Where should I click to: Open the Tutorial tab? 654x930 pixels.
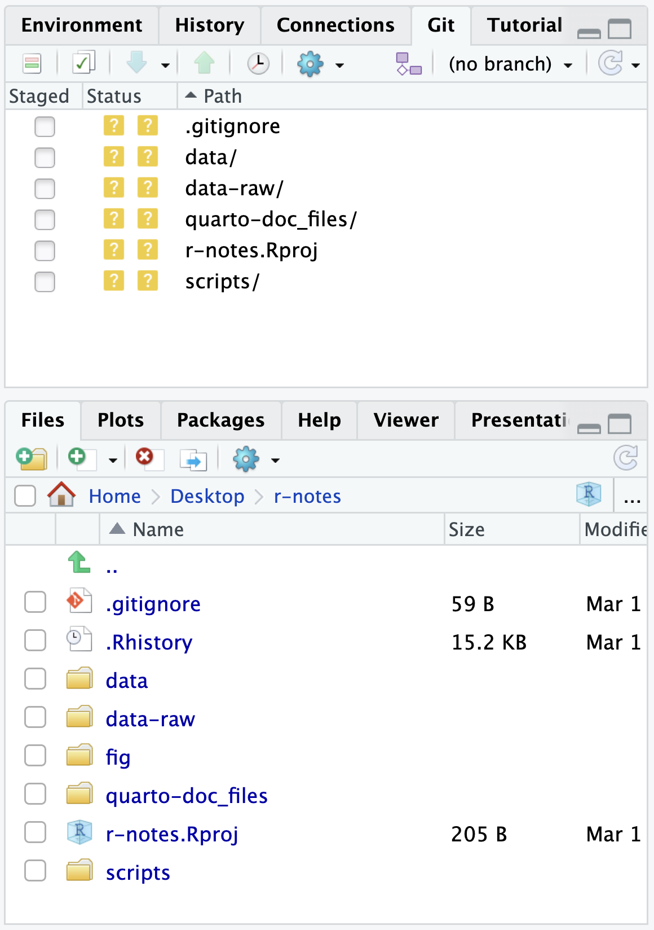point(524,25)
